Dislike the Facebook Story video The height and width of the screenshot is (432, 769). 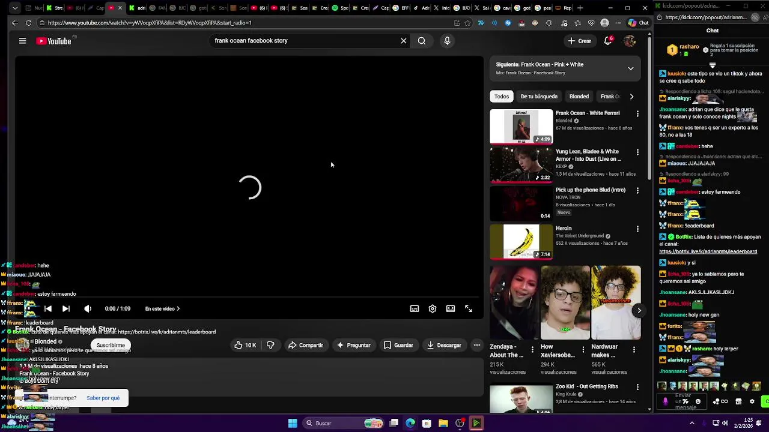270,345
